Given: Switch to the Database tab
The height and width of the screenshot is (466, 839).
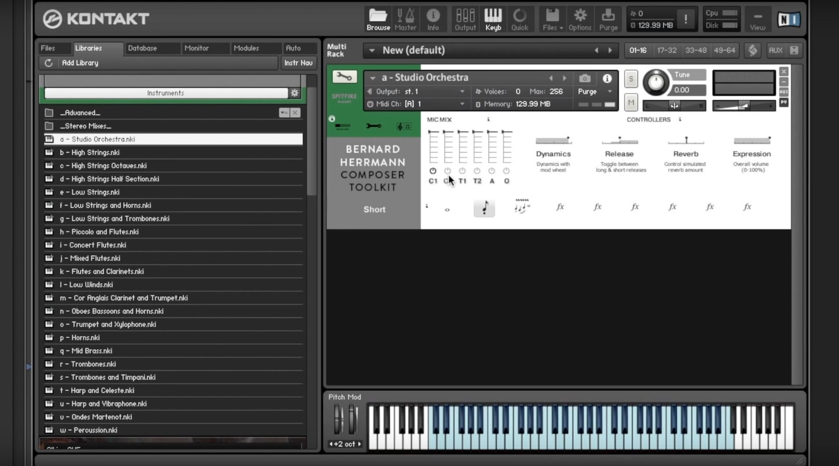Looking at the screenshot, I should click(x=143, y=48).
